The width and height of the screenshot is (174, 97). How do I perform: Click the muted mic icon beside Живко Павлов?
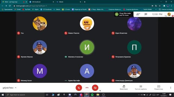66,33
